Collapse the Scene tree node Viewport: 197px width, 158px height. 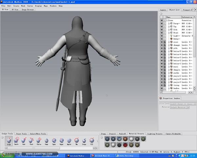[x=167, y=20]
